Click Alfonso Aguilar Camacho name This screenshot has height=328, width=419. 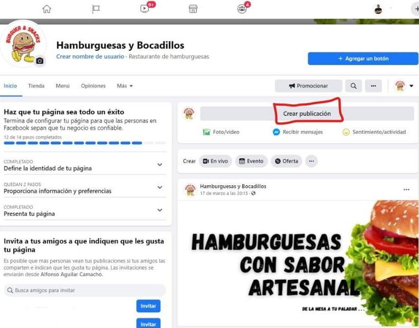[71, 274]
